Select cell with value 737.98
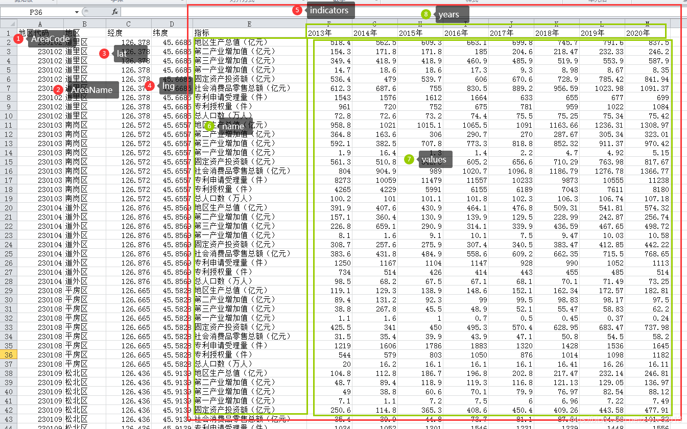Screen dimensions: 687x429 648,327
